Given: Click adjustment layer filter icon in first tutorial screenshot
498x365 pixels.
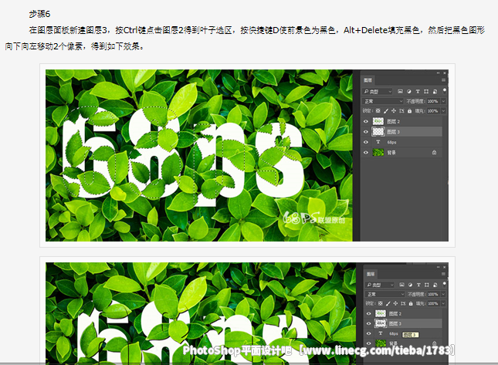Looking at the screenshot, I should click(409, 91).
